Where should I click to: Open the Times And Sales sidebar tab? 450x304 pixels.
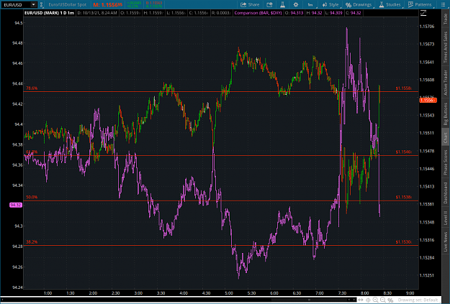446,47
